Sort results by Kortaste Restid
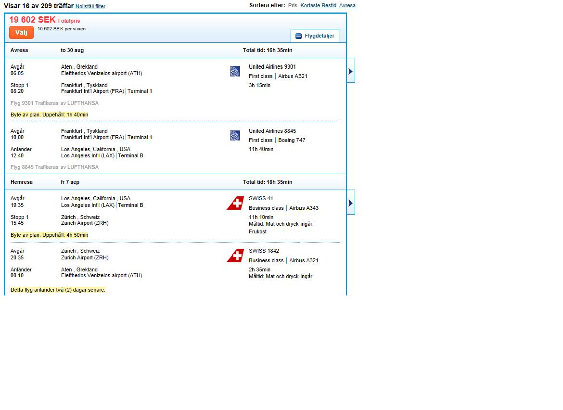 pos(318,6)
